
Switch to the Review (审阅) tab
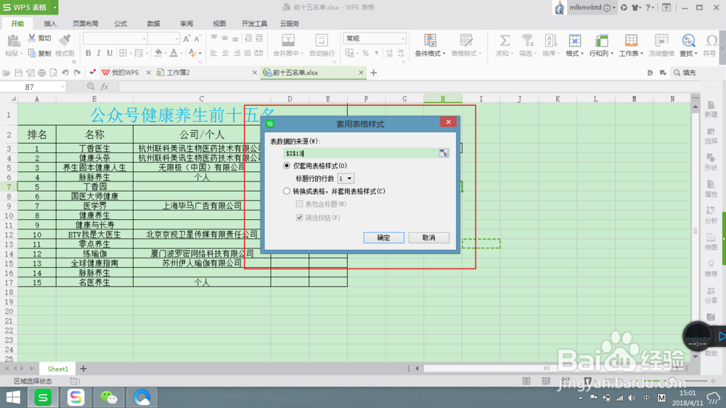(186, 24)
